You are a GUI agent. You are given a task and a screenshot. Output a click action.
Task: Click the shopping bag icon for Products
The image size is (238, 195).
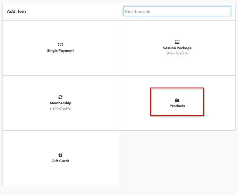pos(177,100)
